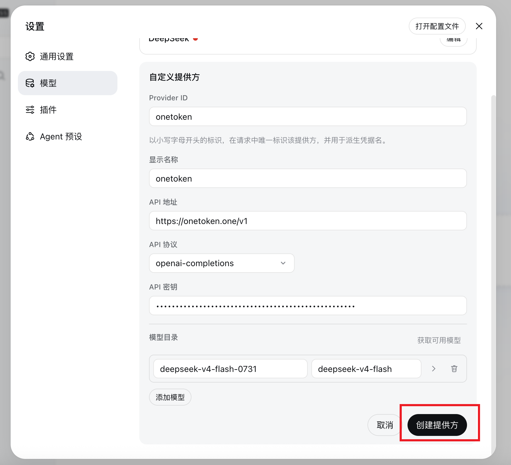Select the 模型 settings section
The width and height of the screenshot is (511, 465).
coord(68,83)
